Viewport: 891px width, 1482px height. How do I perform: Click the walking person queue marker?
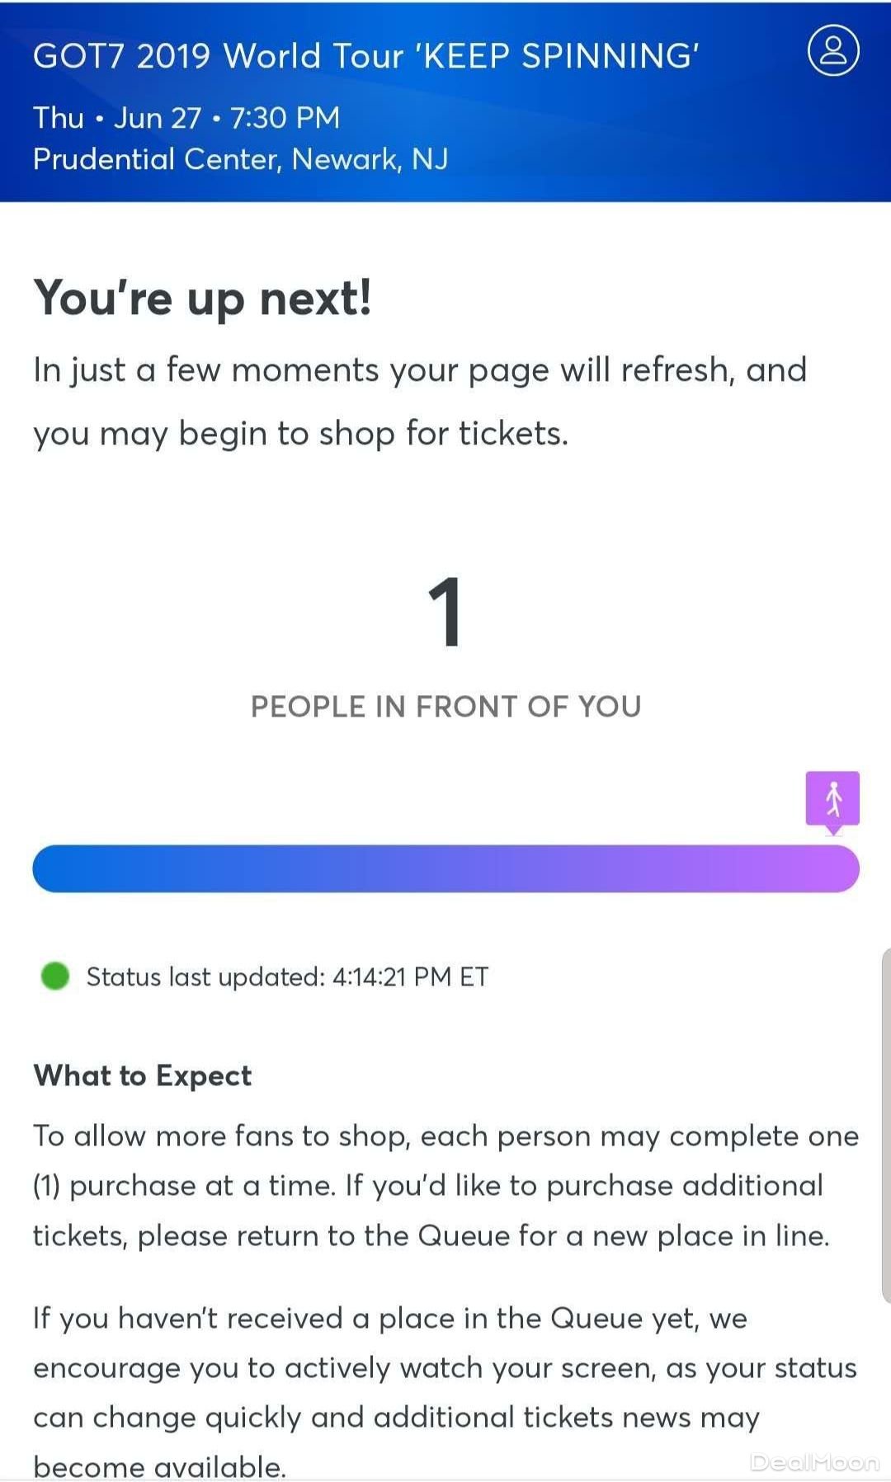point(832,798)
